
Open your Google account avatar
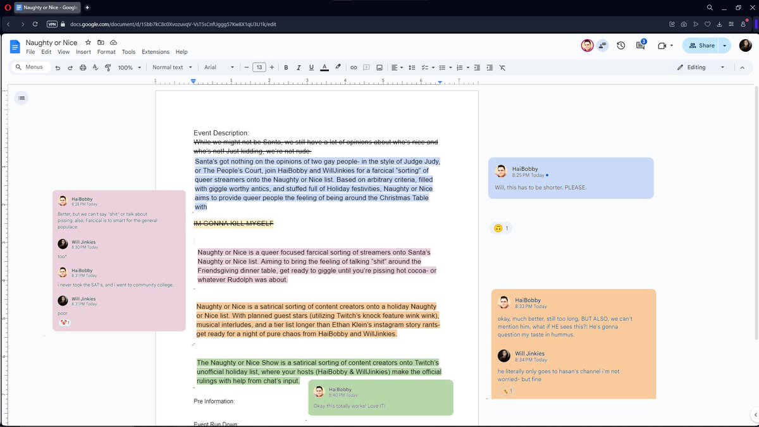click(x=746, y=46)
